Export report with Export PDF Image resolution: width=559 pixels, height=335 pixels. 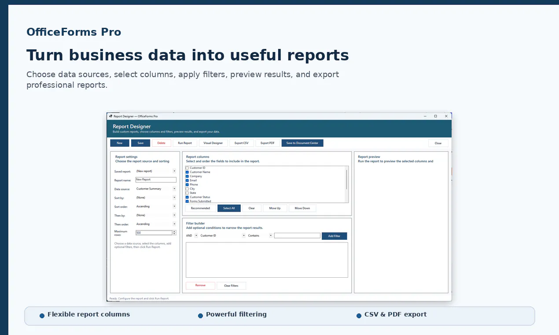(268, 143)
